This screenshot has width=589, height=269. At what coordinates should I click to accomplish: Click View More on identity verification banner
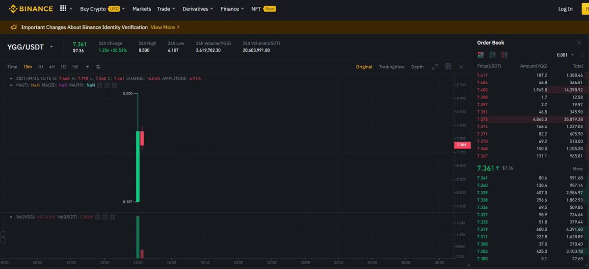(165, 27)
